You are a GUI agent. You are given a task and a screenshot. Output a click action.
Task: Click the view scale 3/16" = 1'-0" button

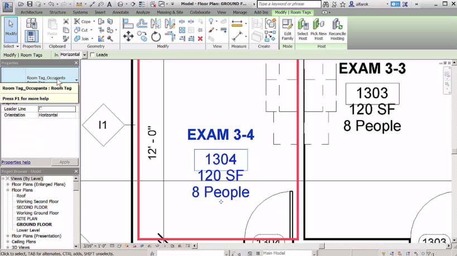tap(95, 246)
